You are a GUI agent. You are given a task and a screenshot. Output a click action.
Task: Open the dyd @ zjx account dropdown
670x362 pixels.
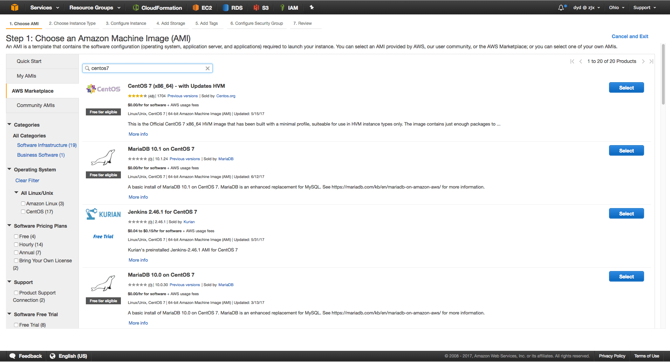[587, 8]
